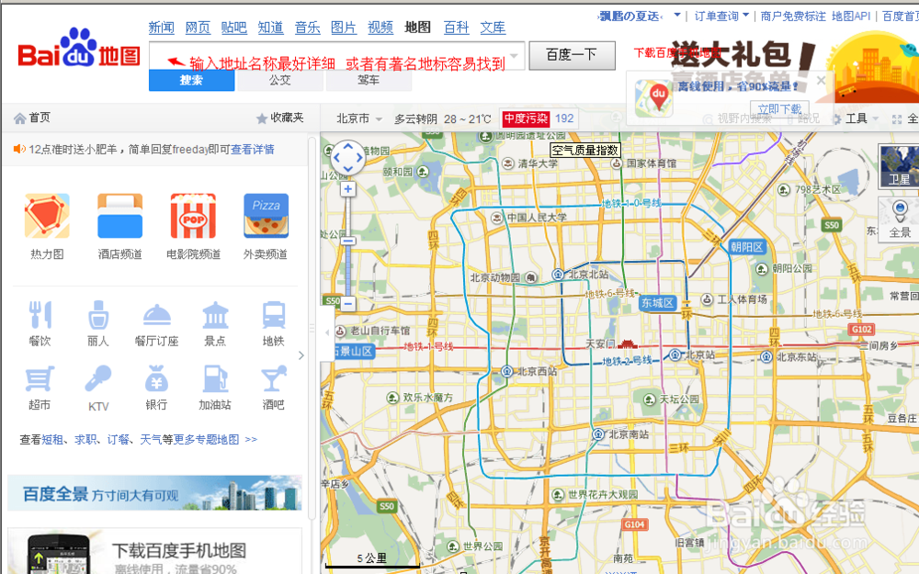Select the 银行 bank icon
Viewport: 919px width, 574px height.
[156, 379]
